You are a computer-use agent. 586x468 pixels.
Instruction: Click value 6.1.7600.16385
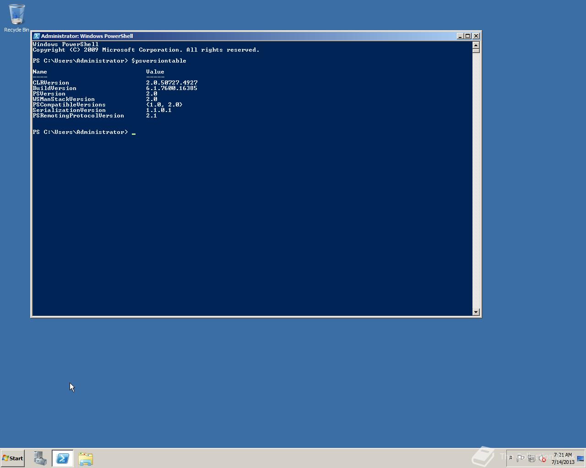click(172, 88)
